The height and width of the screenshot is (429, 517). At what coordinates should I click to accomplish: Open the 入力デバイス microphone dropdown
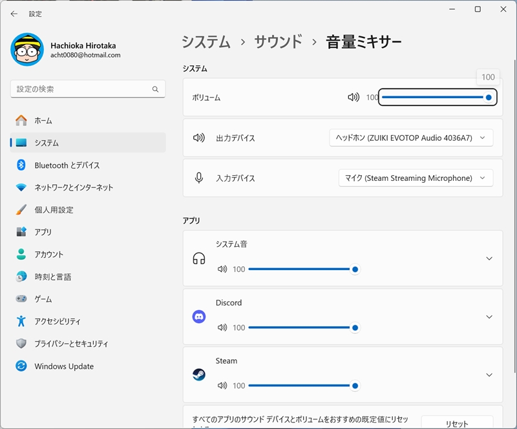pos(416,178)
